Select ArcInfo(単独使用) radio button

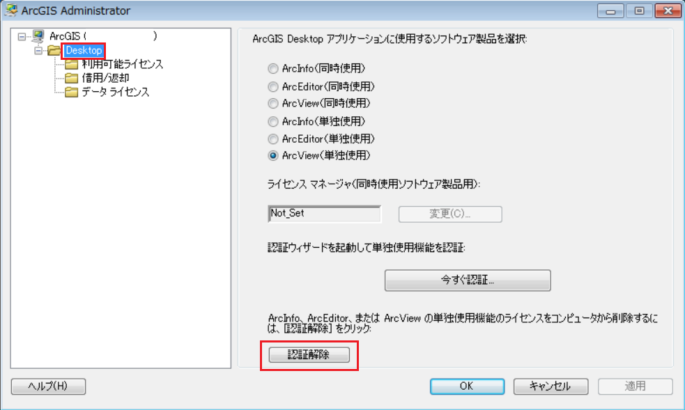(273, 122)
